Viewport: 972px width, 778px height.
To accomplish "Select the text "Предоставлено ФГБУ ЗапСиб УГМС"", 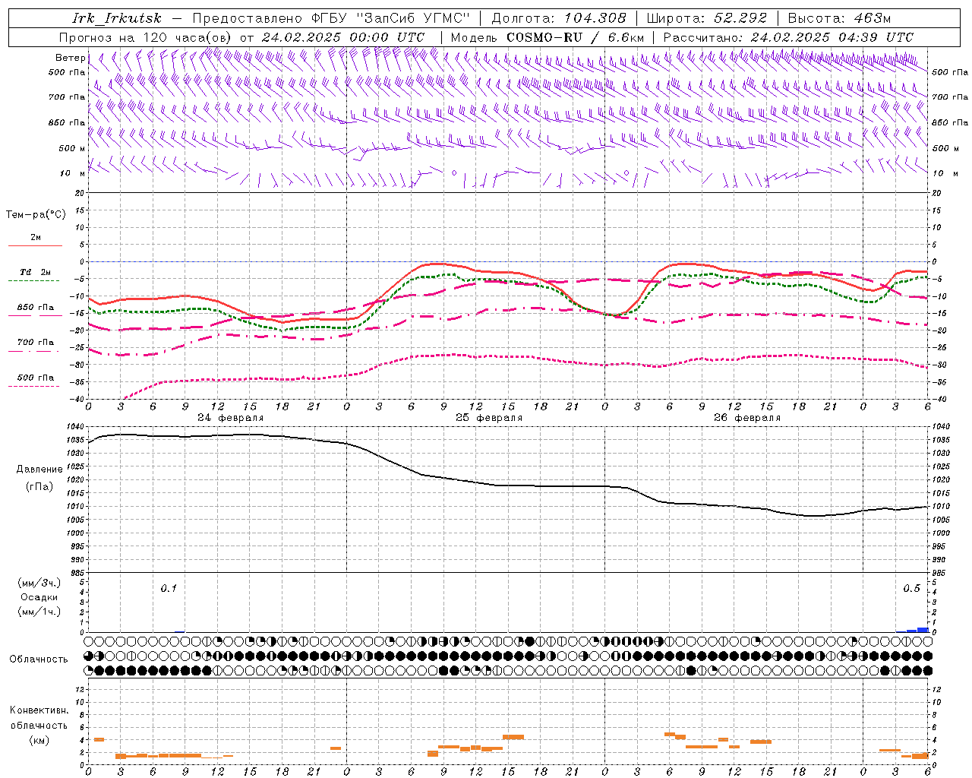I will click(332, 18).
